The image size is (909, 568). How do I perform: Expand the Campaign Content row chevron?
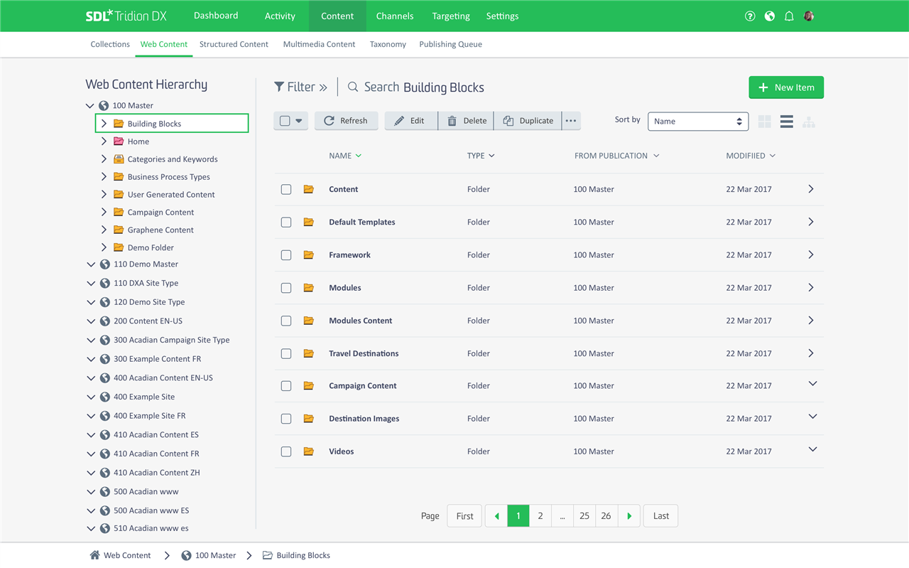point(813,384)
